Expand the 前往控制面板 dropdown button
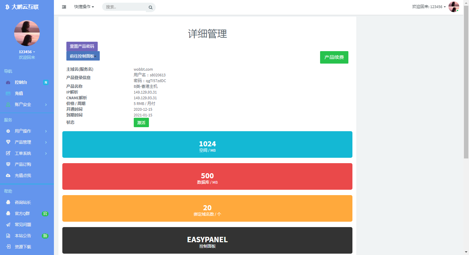The image size is (469, 255). click(x=83, y=56)
